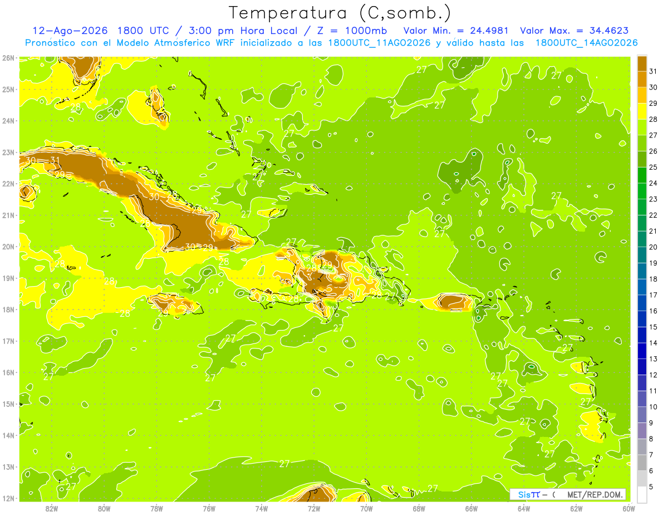Click the 25N latitude axis label

coord(8,89)
